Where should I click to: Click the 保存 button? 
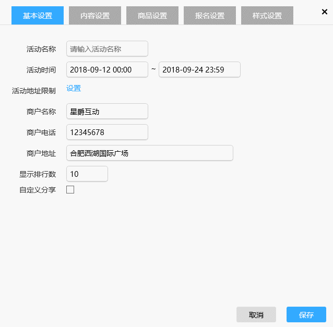pyautogui.click(x=306, y=314)
